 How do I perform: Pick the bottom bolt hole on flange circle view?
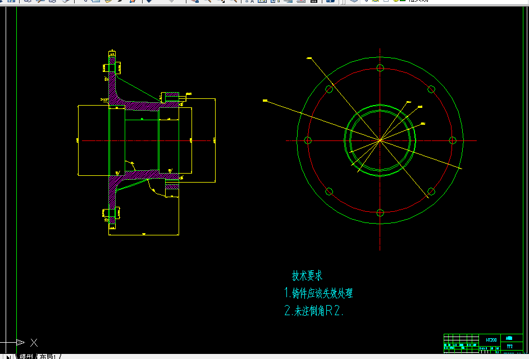tap(380, 213)
